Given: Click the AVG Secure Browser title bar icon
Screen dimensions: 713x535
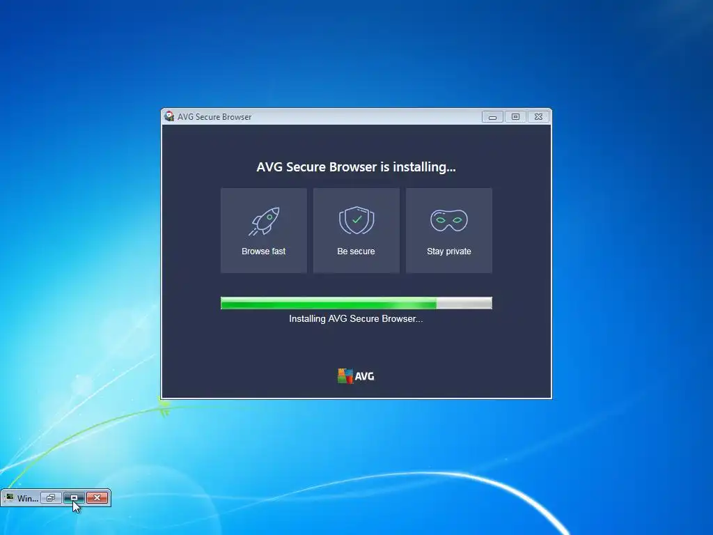Looking at the screenshot, I should 169,116.
